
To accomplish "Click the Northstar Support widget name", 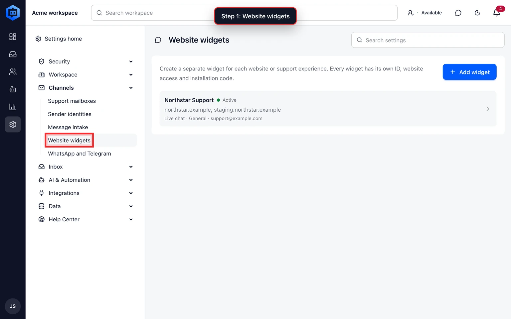I will pos(189,100).
